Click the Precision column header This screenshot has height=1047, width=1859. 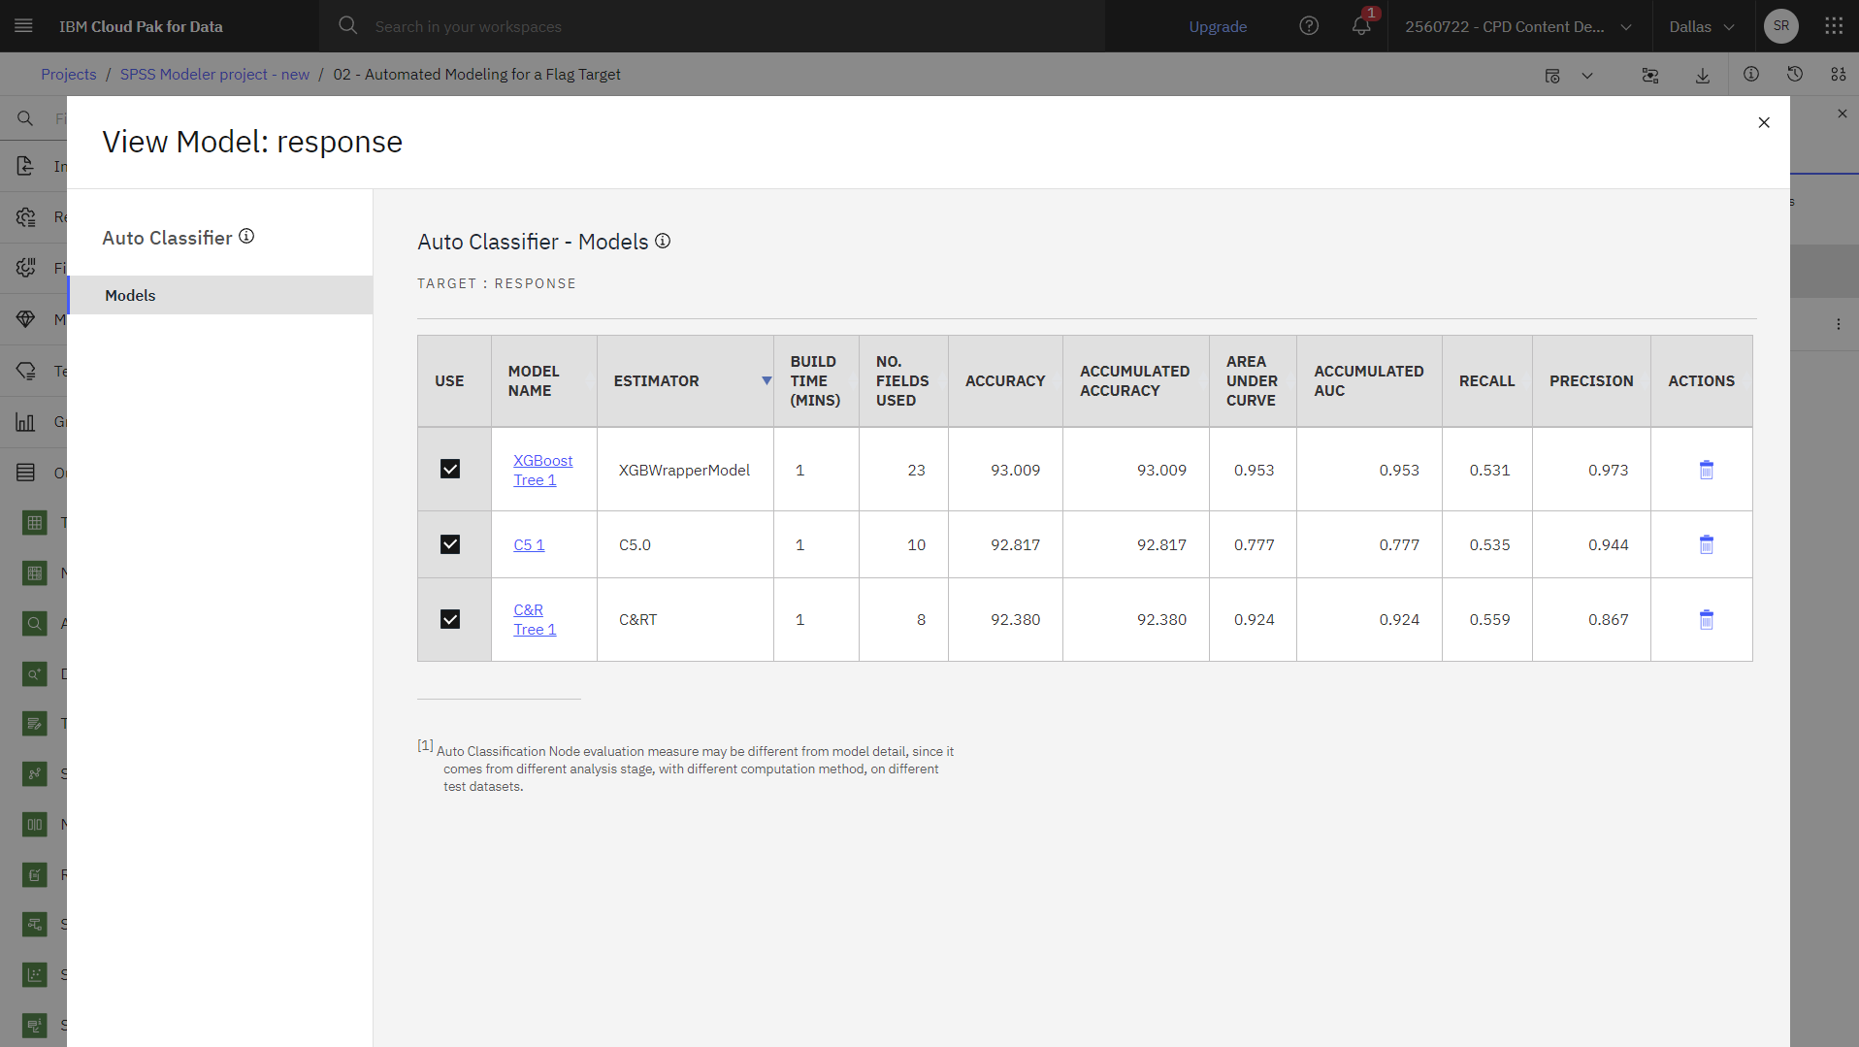coord(1591,380)
